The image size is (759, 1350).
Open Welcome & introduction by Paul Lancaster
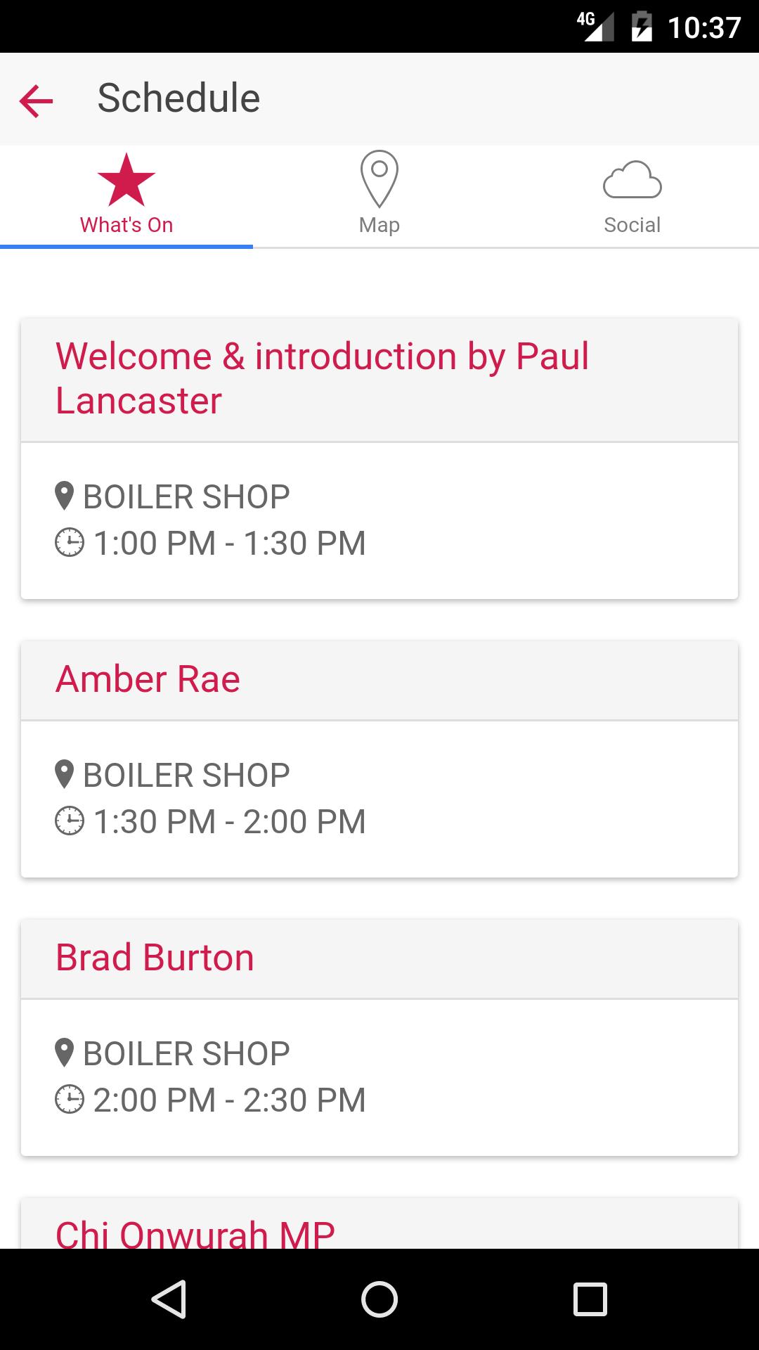point(322,378)
